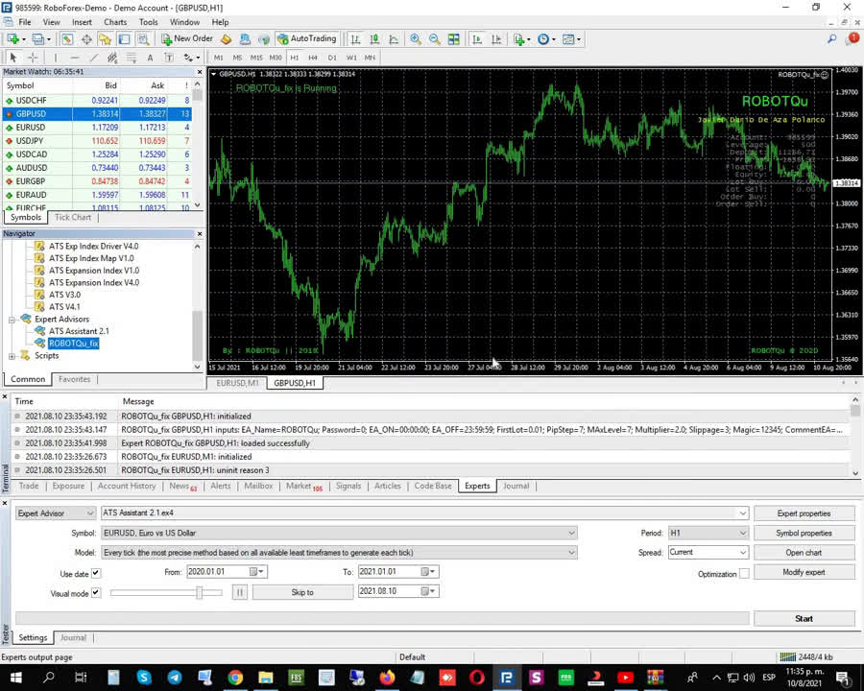Enable the Optimization checkbox

pos(744,574)
